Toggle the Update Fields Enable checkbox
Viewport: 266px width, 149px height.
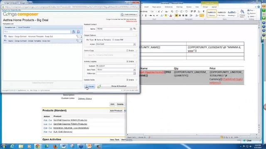click(x=128, y=80)
